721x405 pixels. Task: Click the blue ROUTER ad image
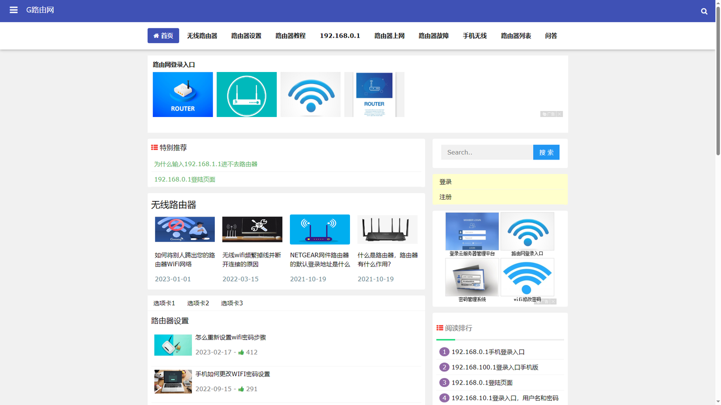[x=183, y=94]
